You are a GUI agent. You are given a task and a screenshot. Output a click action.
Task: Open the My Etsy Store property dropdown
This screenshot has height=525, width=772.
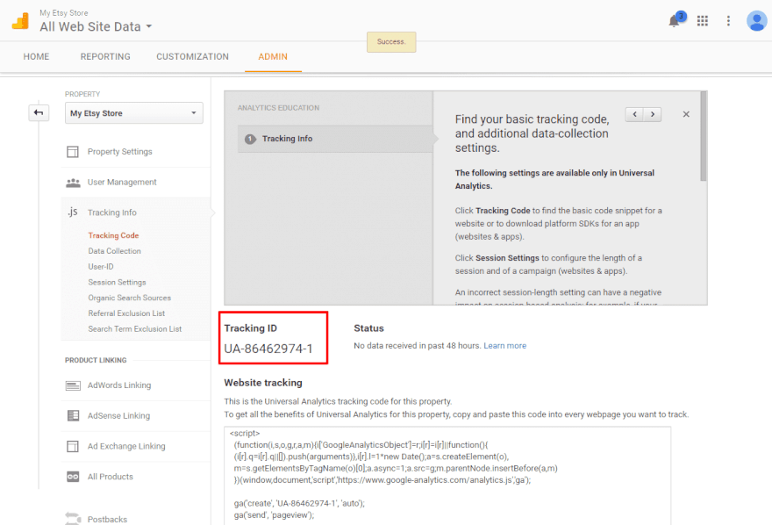pos(135,113)
